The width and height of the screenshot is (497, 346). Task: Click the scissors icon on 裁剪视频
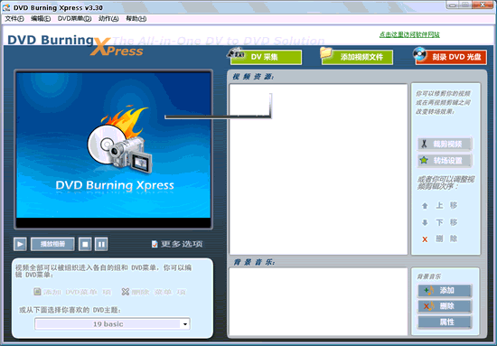pyautogui.click(x=424, y=145)
